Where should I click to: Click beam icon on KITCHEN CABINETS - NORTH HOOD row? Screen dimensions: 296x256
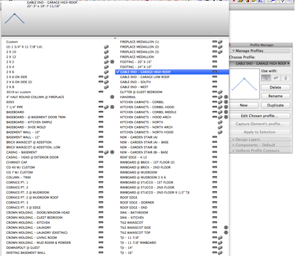(220, 132)
